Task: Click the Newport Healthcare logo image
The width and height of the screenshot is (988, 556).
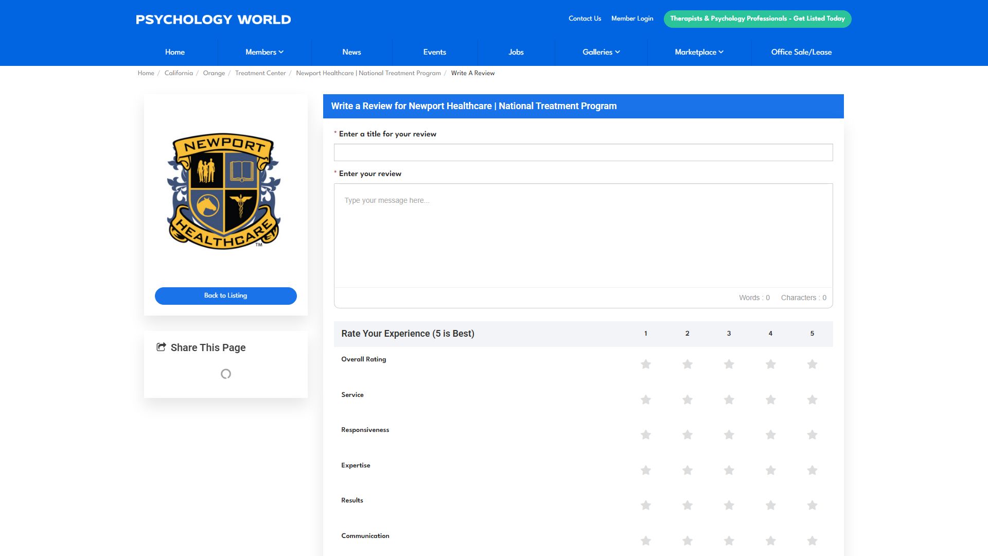Action: point(224,191)
